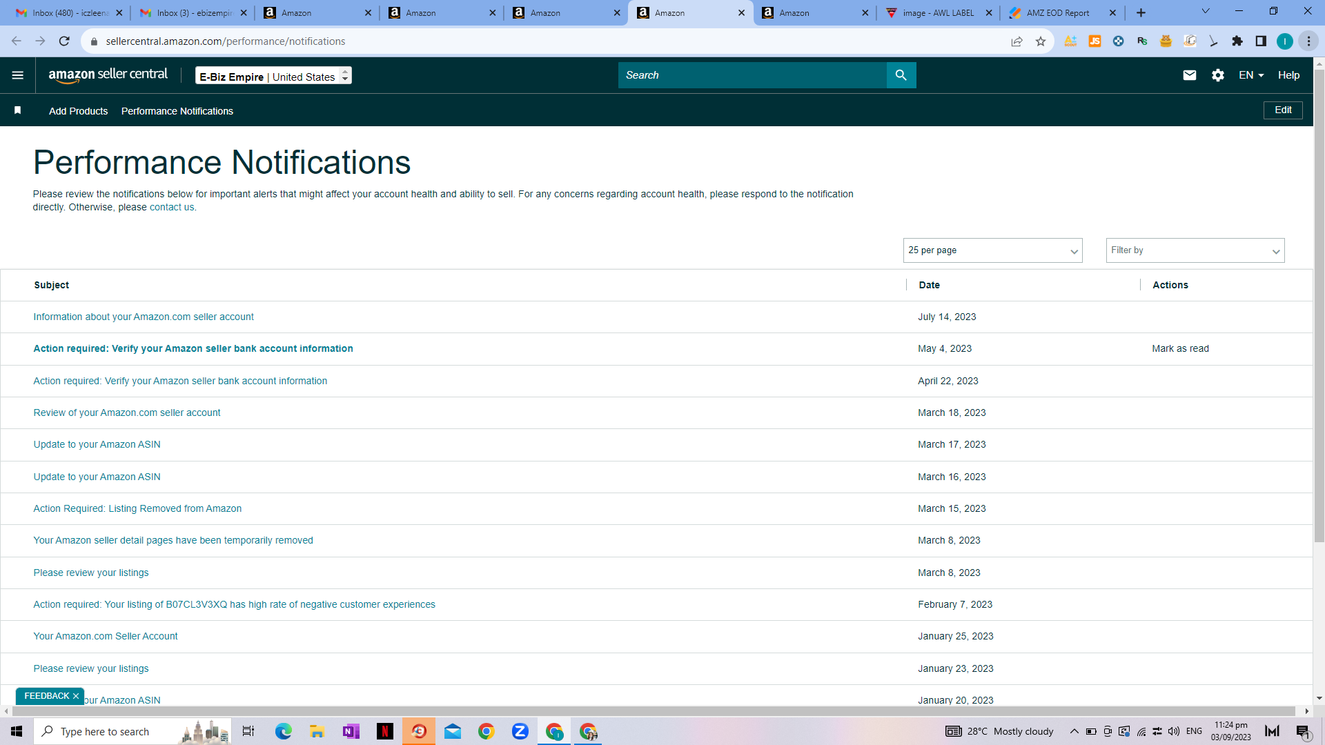Open OneNote from the taskbar
The height and width of the screenshot is (745, 1325).
point(351,731)
